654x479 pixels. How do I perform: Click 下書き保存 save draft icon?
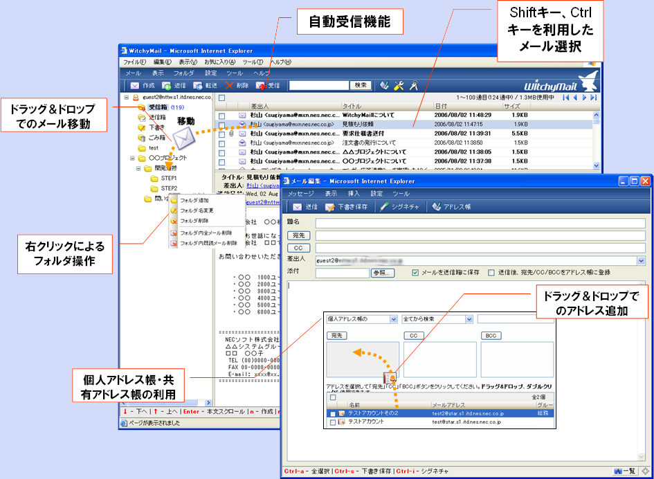pyautogui.click(x=330, y=206)
